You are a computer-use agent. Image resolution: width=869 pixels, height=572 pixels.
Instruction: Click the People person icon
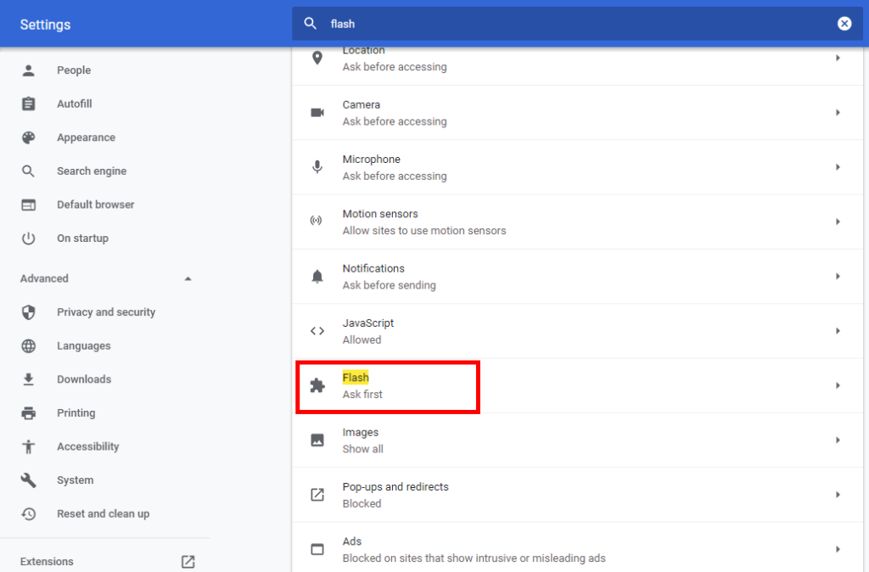coord(28,70)
